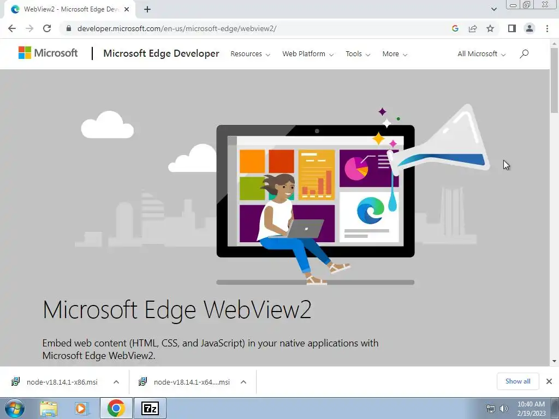The image size is (559, 419).
Task: Click the scrollbar up arrow
Action: (x=554, y=44)
